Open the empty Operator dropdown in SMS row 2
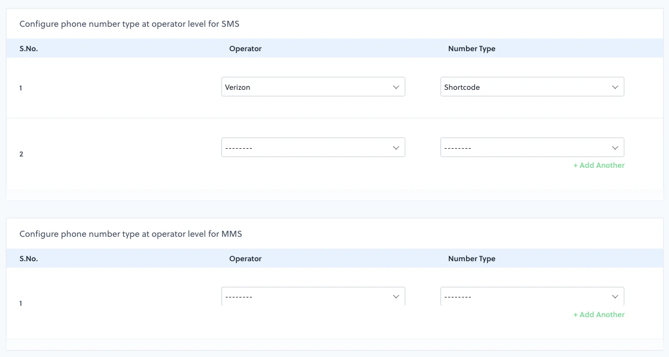 pyautogui.click(x=313, y=147)
